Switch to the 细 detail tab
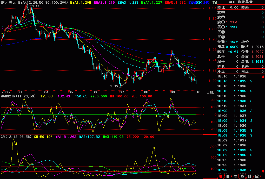265x179 pixels. point(220,176)
